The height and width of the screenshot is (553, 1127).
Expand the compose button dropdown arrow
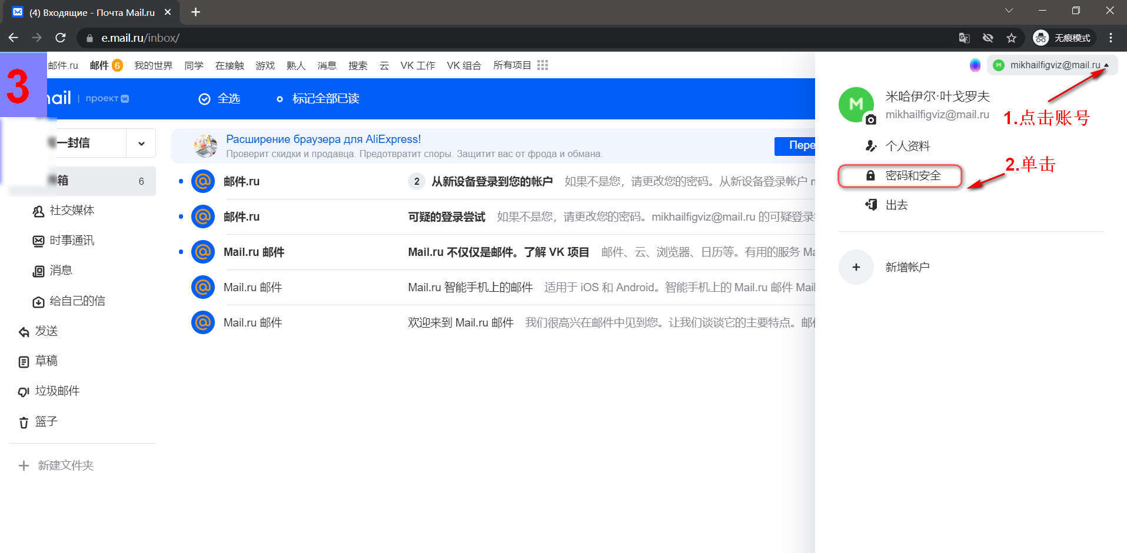[x=141, y=143]
